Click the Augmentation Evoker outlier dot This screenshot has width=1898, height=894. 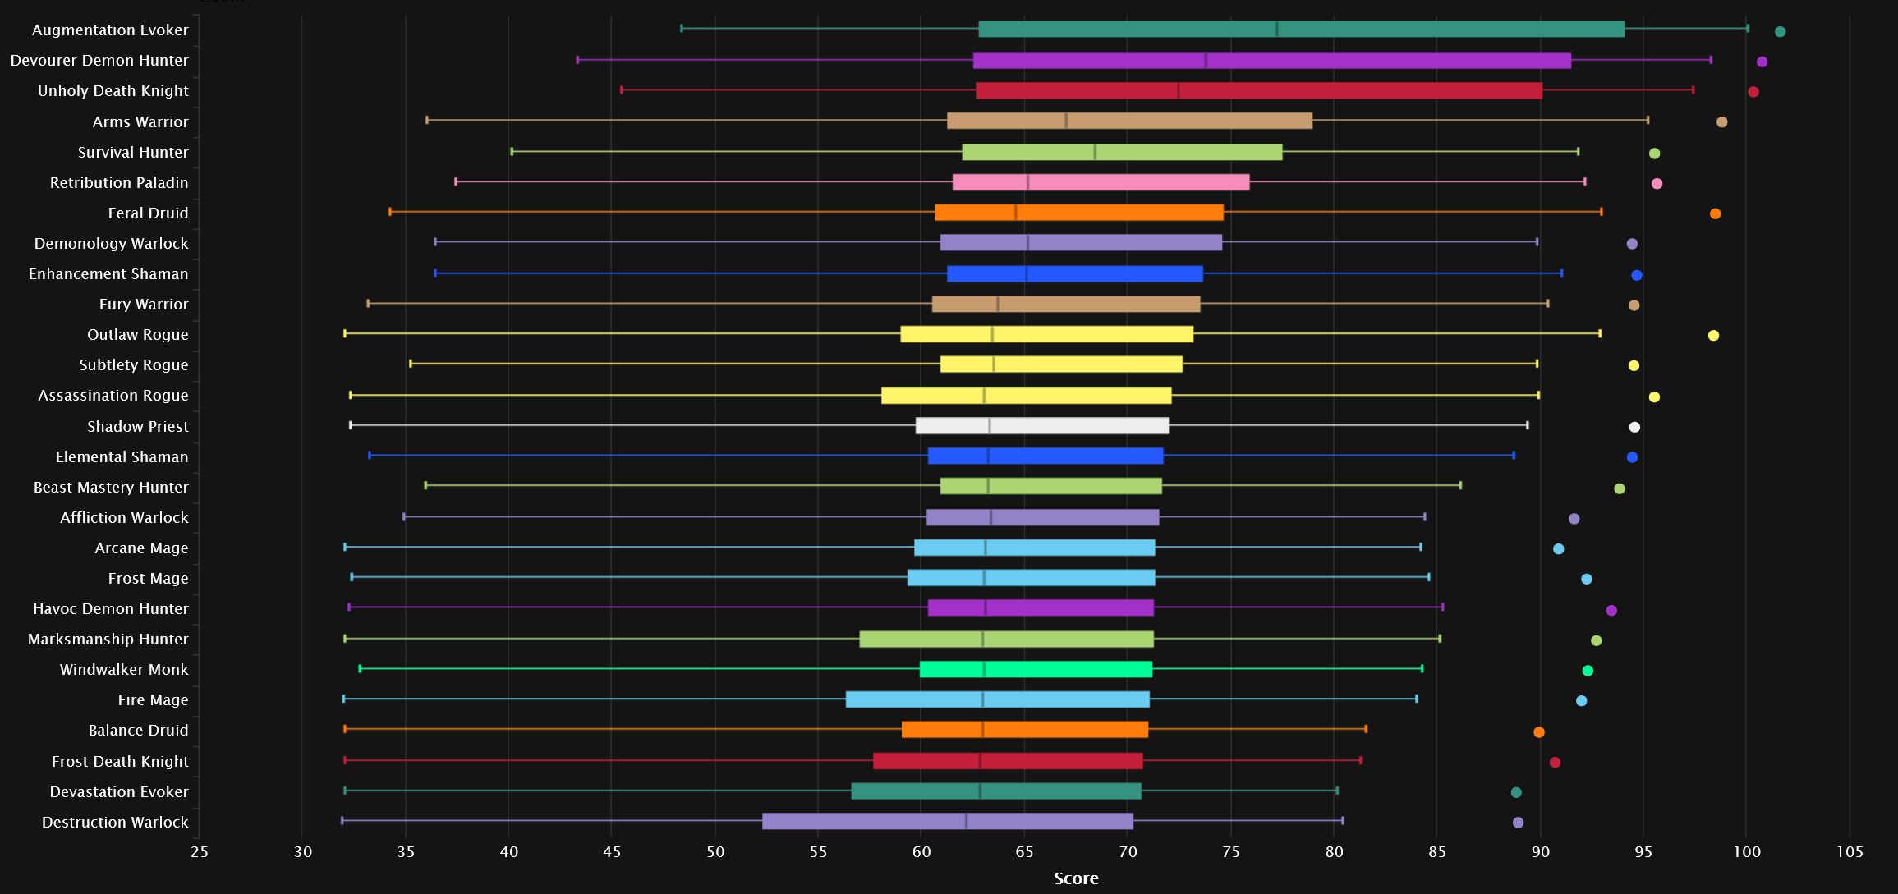coord(1780,32)
